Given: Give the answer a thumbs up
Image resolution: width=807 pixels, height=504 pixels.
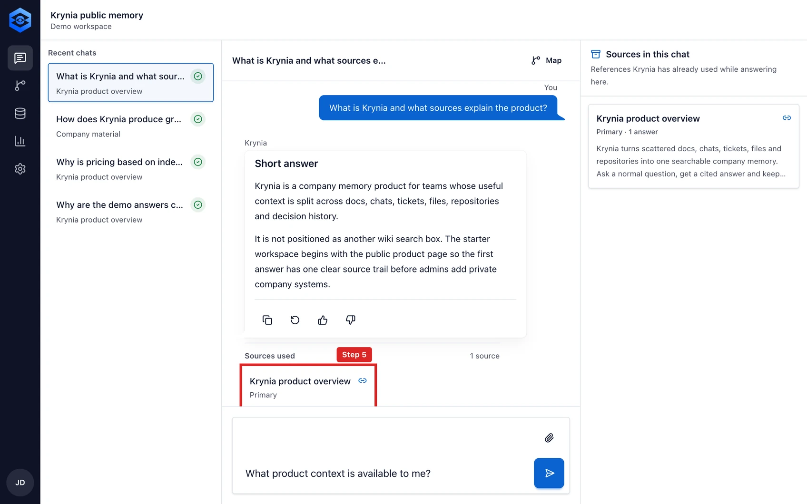Looking at the screenshot, I should click(323, 320).
